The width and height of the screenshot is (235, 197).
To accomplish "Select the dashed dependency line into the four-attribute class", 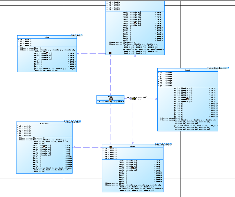I will point(91,53).
